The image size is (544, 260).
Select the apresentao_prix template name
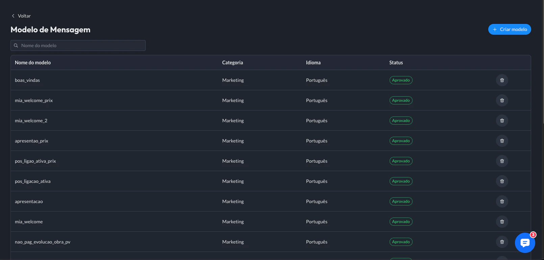[x=31, y=141]
